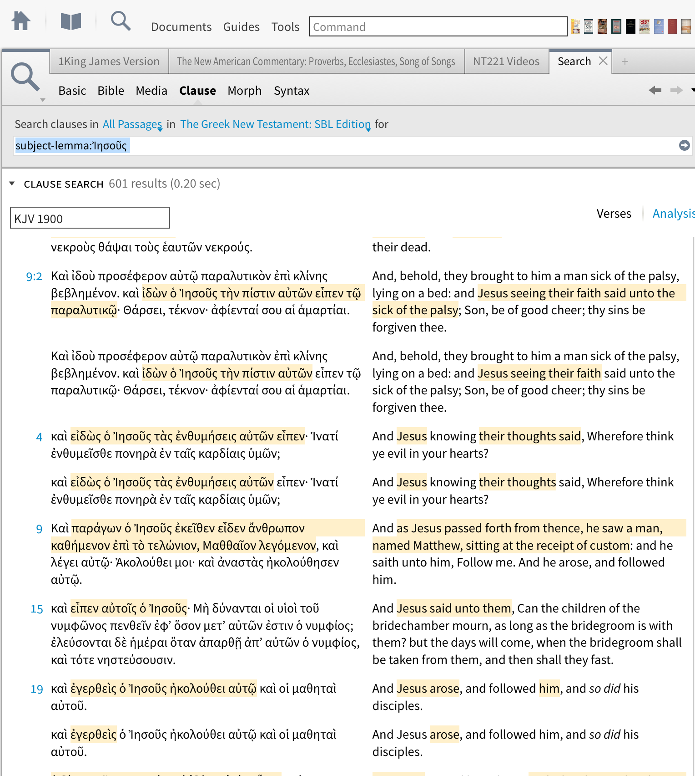Switch to Verses view
This screenshot has width=695, height=776.
tap(614, 214)
